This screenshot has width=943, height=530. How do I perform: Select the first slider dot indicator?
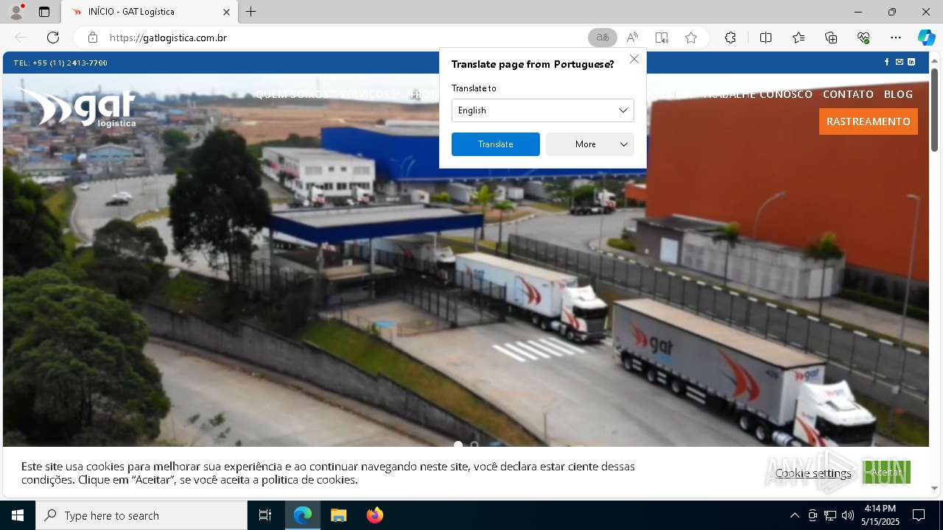458,445
